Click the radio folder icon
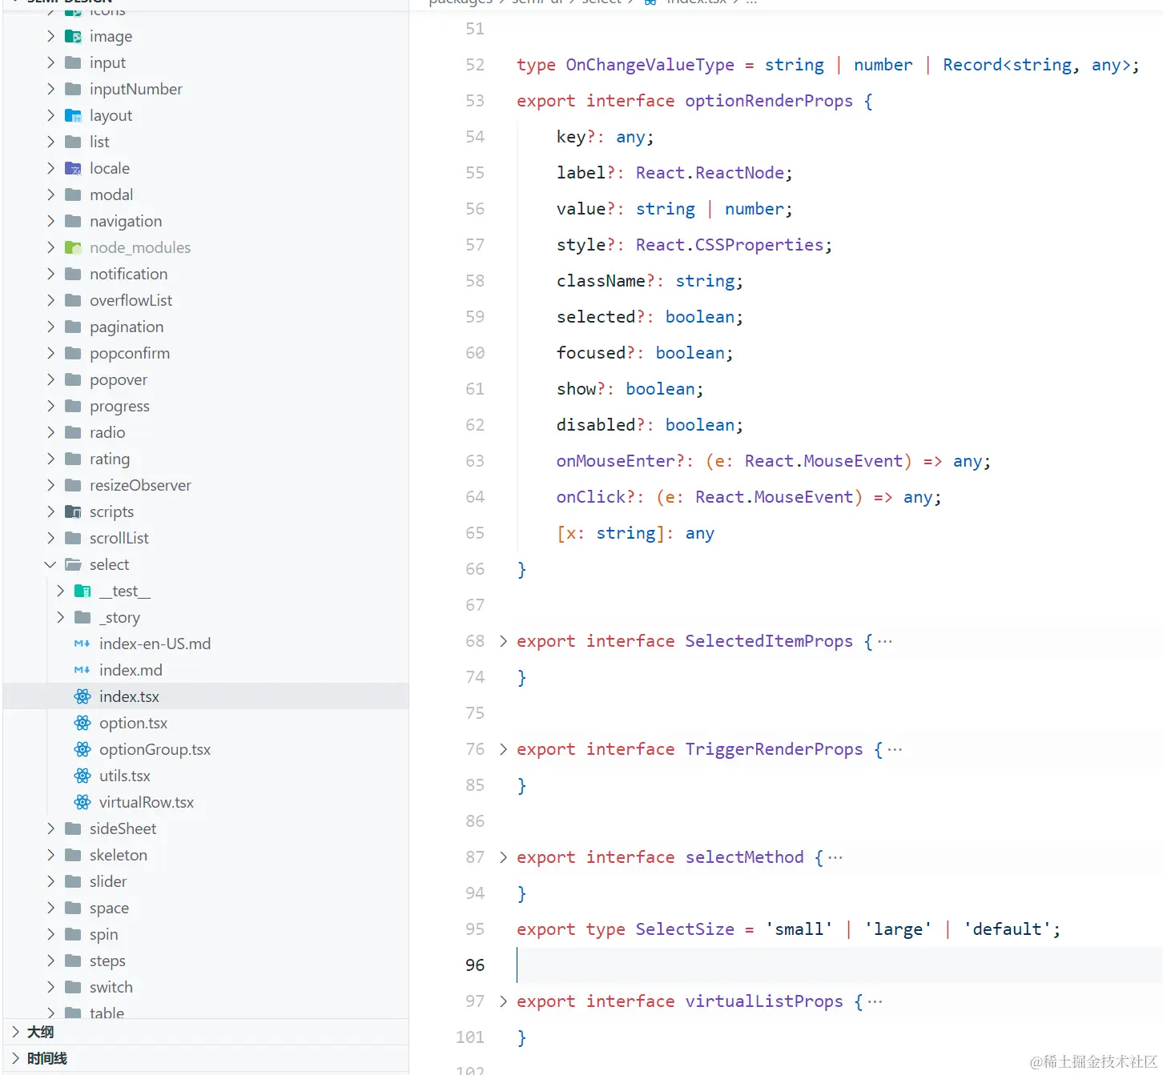This screenshot has height=1075, width=1163. coord(73,432)
